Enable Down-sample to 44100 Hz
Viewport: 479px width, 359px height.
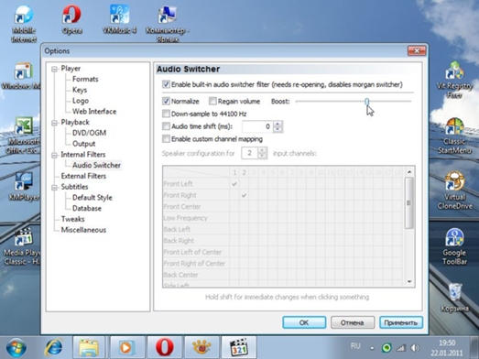(166, 114)
